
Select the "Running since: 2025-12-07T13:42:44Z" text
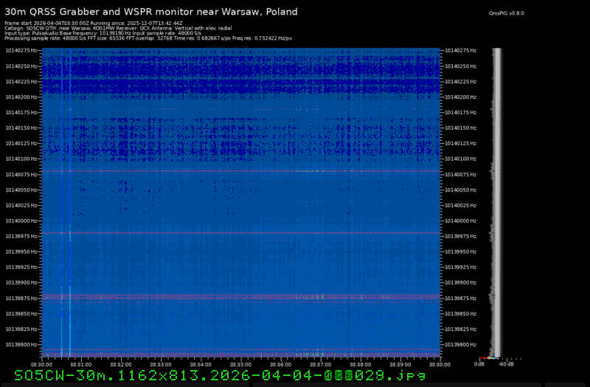(136, 24)
